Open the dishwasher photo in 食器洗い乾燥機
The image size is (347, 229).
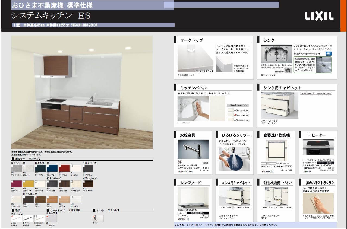pos(276,151)
